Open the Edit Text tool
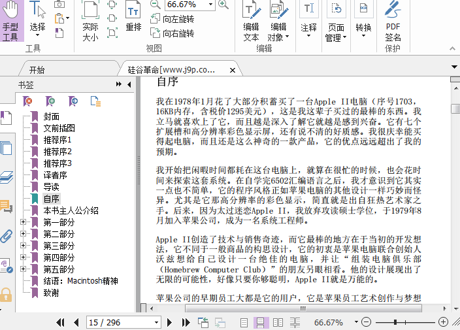This screenshot has width=460, height=330. (x=251, y=21)
